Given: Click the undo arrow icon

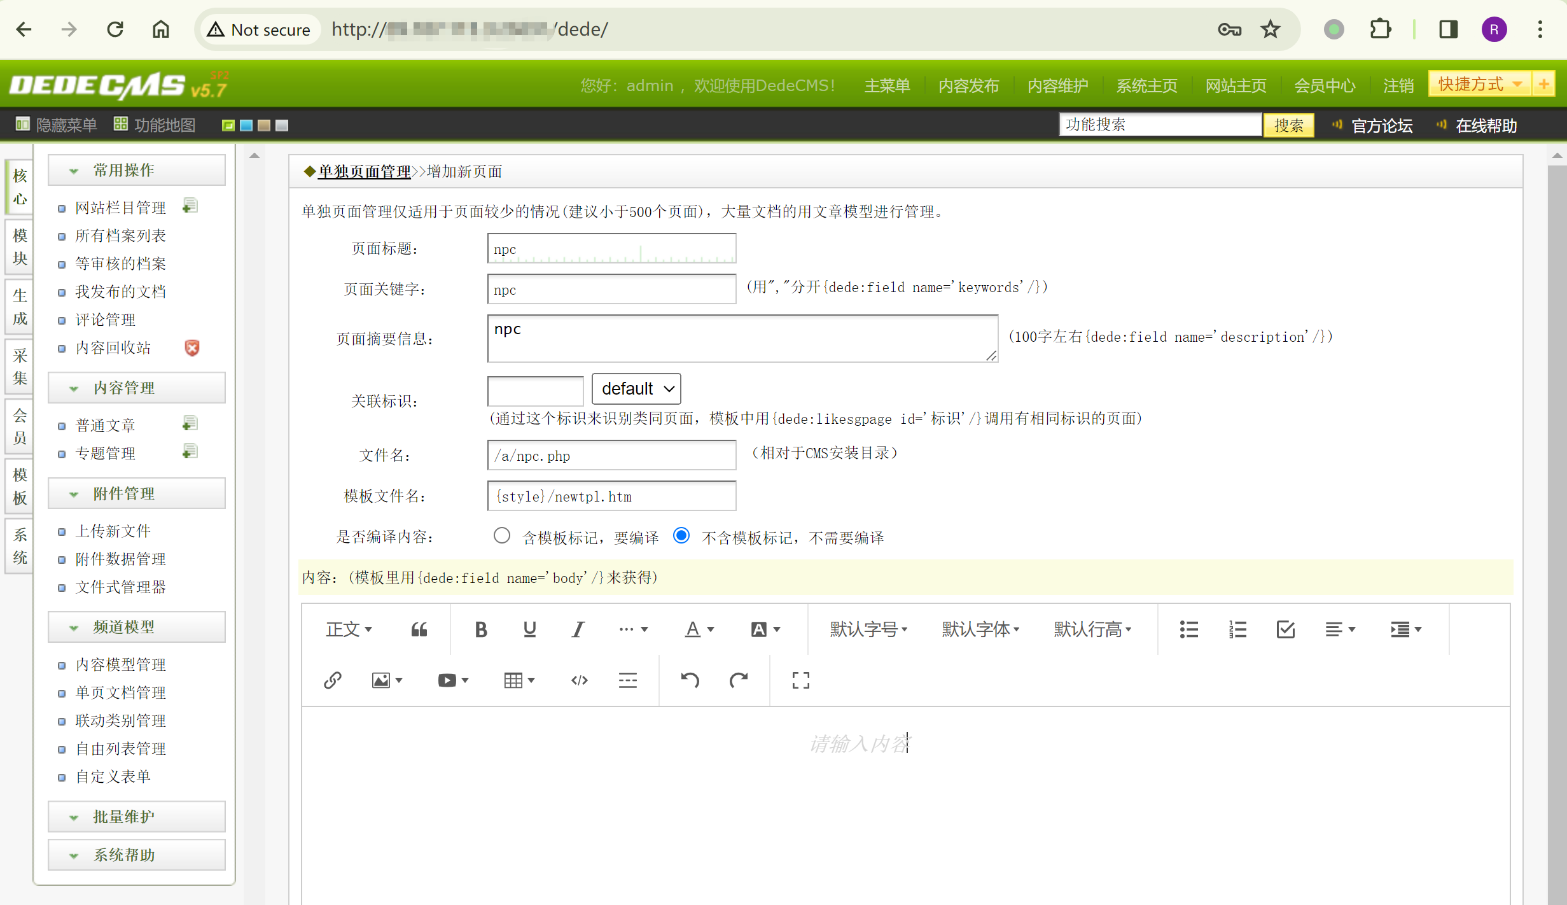Looking at the screenshot, I should (690, 680).
